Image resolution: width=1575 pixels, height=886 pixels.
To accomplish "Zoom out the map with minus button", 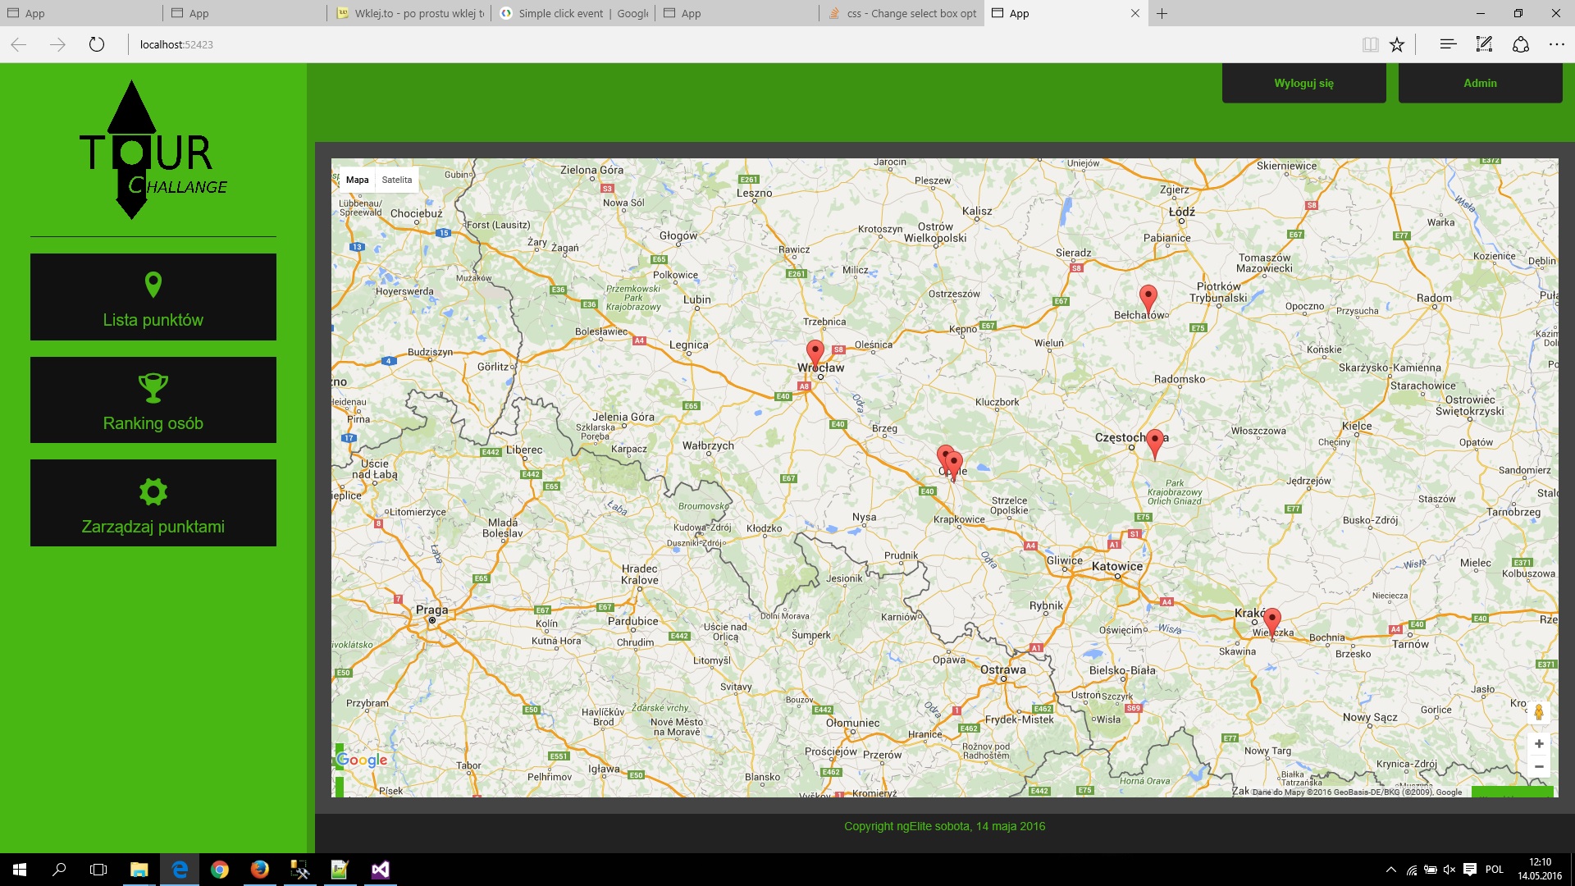I will (1539, 766).
